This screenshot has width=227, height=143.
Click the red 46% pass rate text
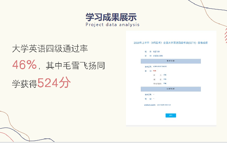[25, 65]
